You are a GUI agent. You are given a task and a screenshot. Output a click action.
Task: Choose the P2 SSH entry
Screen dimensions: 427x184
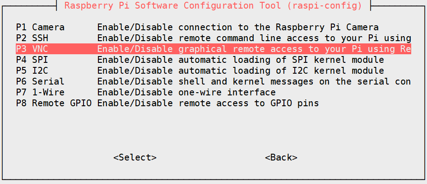(32, 38)
